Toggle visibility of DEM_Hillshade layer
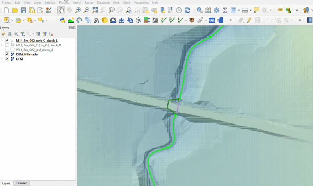The height and width of the screenshot is (186, 313). point(7,54)
